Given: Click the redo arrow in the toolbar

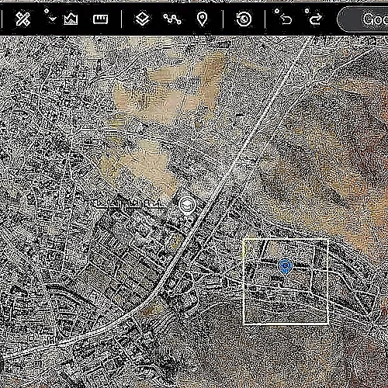Looking at the screenshot, I should click(x=316, y=19).
